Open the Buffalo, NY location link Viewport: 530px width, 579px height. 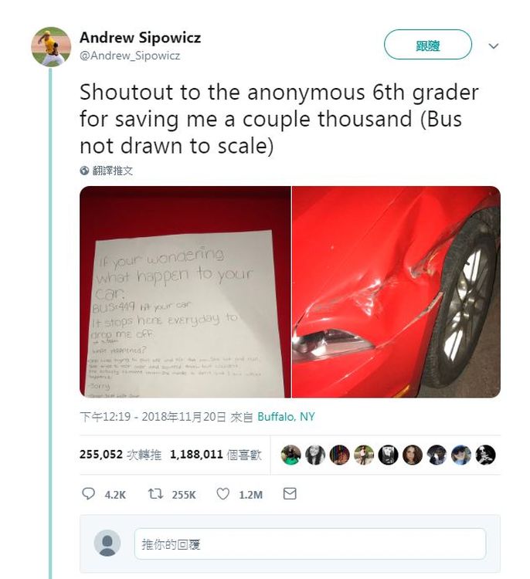tap(286, 417)
